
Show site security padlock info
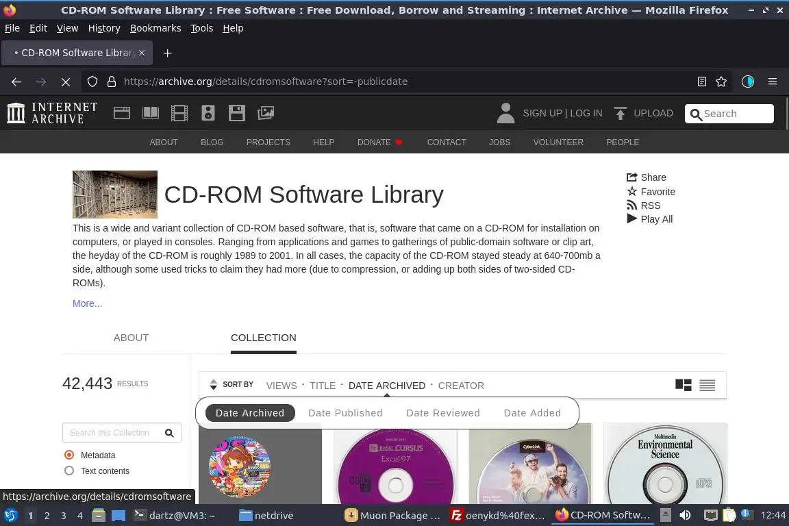(112, 82)
